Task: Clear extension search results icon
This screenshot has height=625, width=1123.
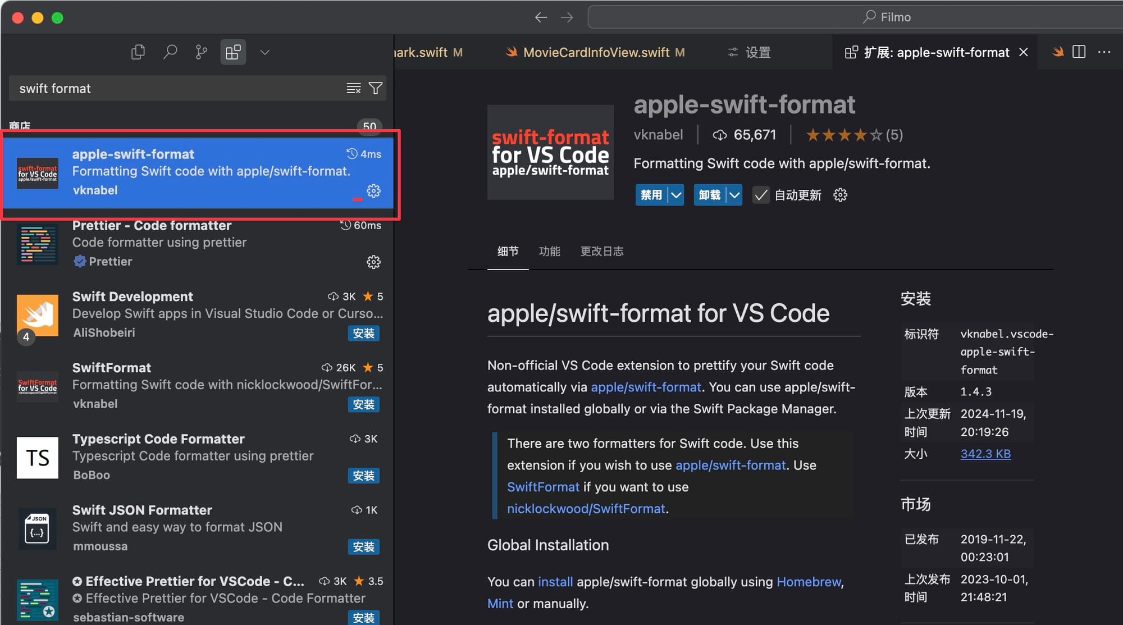Action: [353, 88]
